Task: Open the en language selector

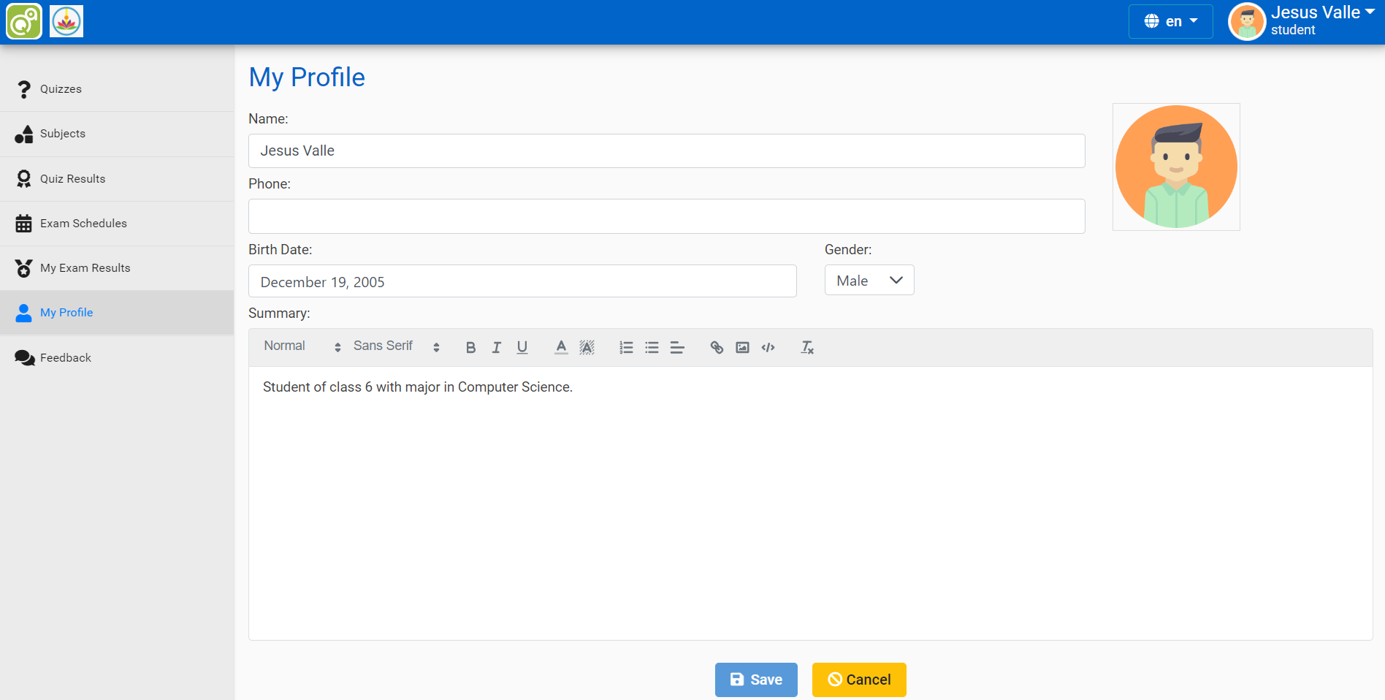Action: (1170, 21)
